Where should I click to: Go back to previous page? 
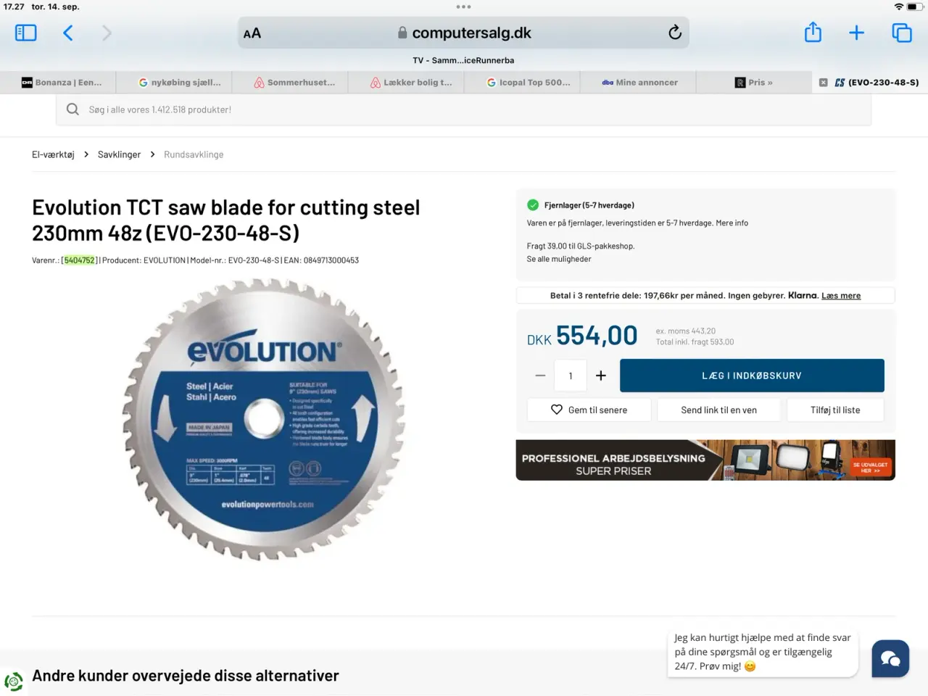[67, 33]
